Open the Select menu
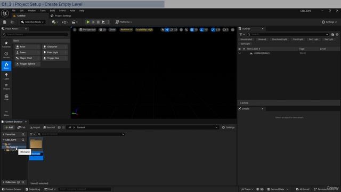Viewport: 341px width, 192px height. pos(62,11)
